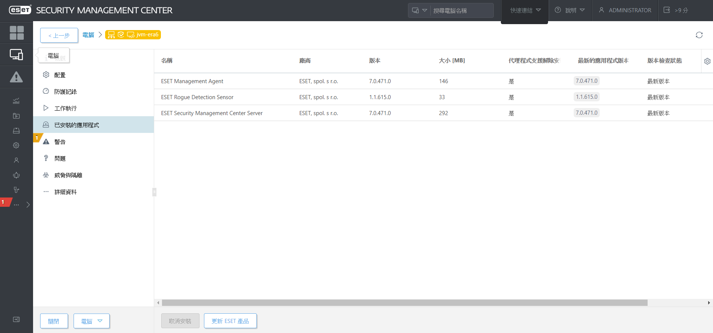Open the Tasks play-folder icon in sidebar
713x333 pixels.
(16, 116)
